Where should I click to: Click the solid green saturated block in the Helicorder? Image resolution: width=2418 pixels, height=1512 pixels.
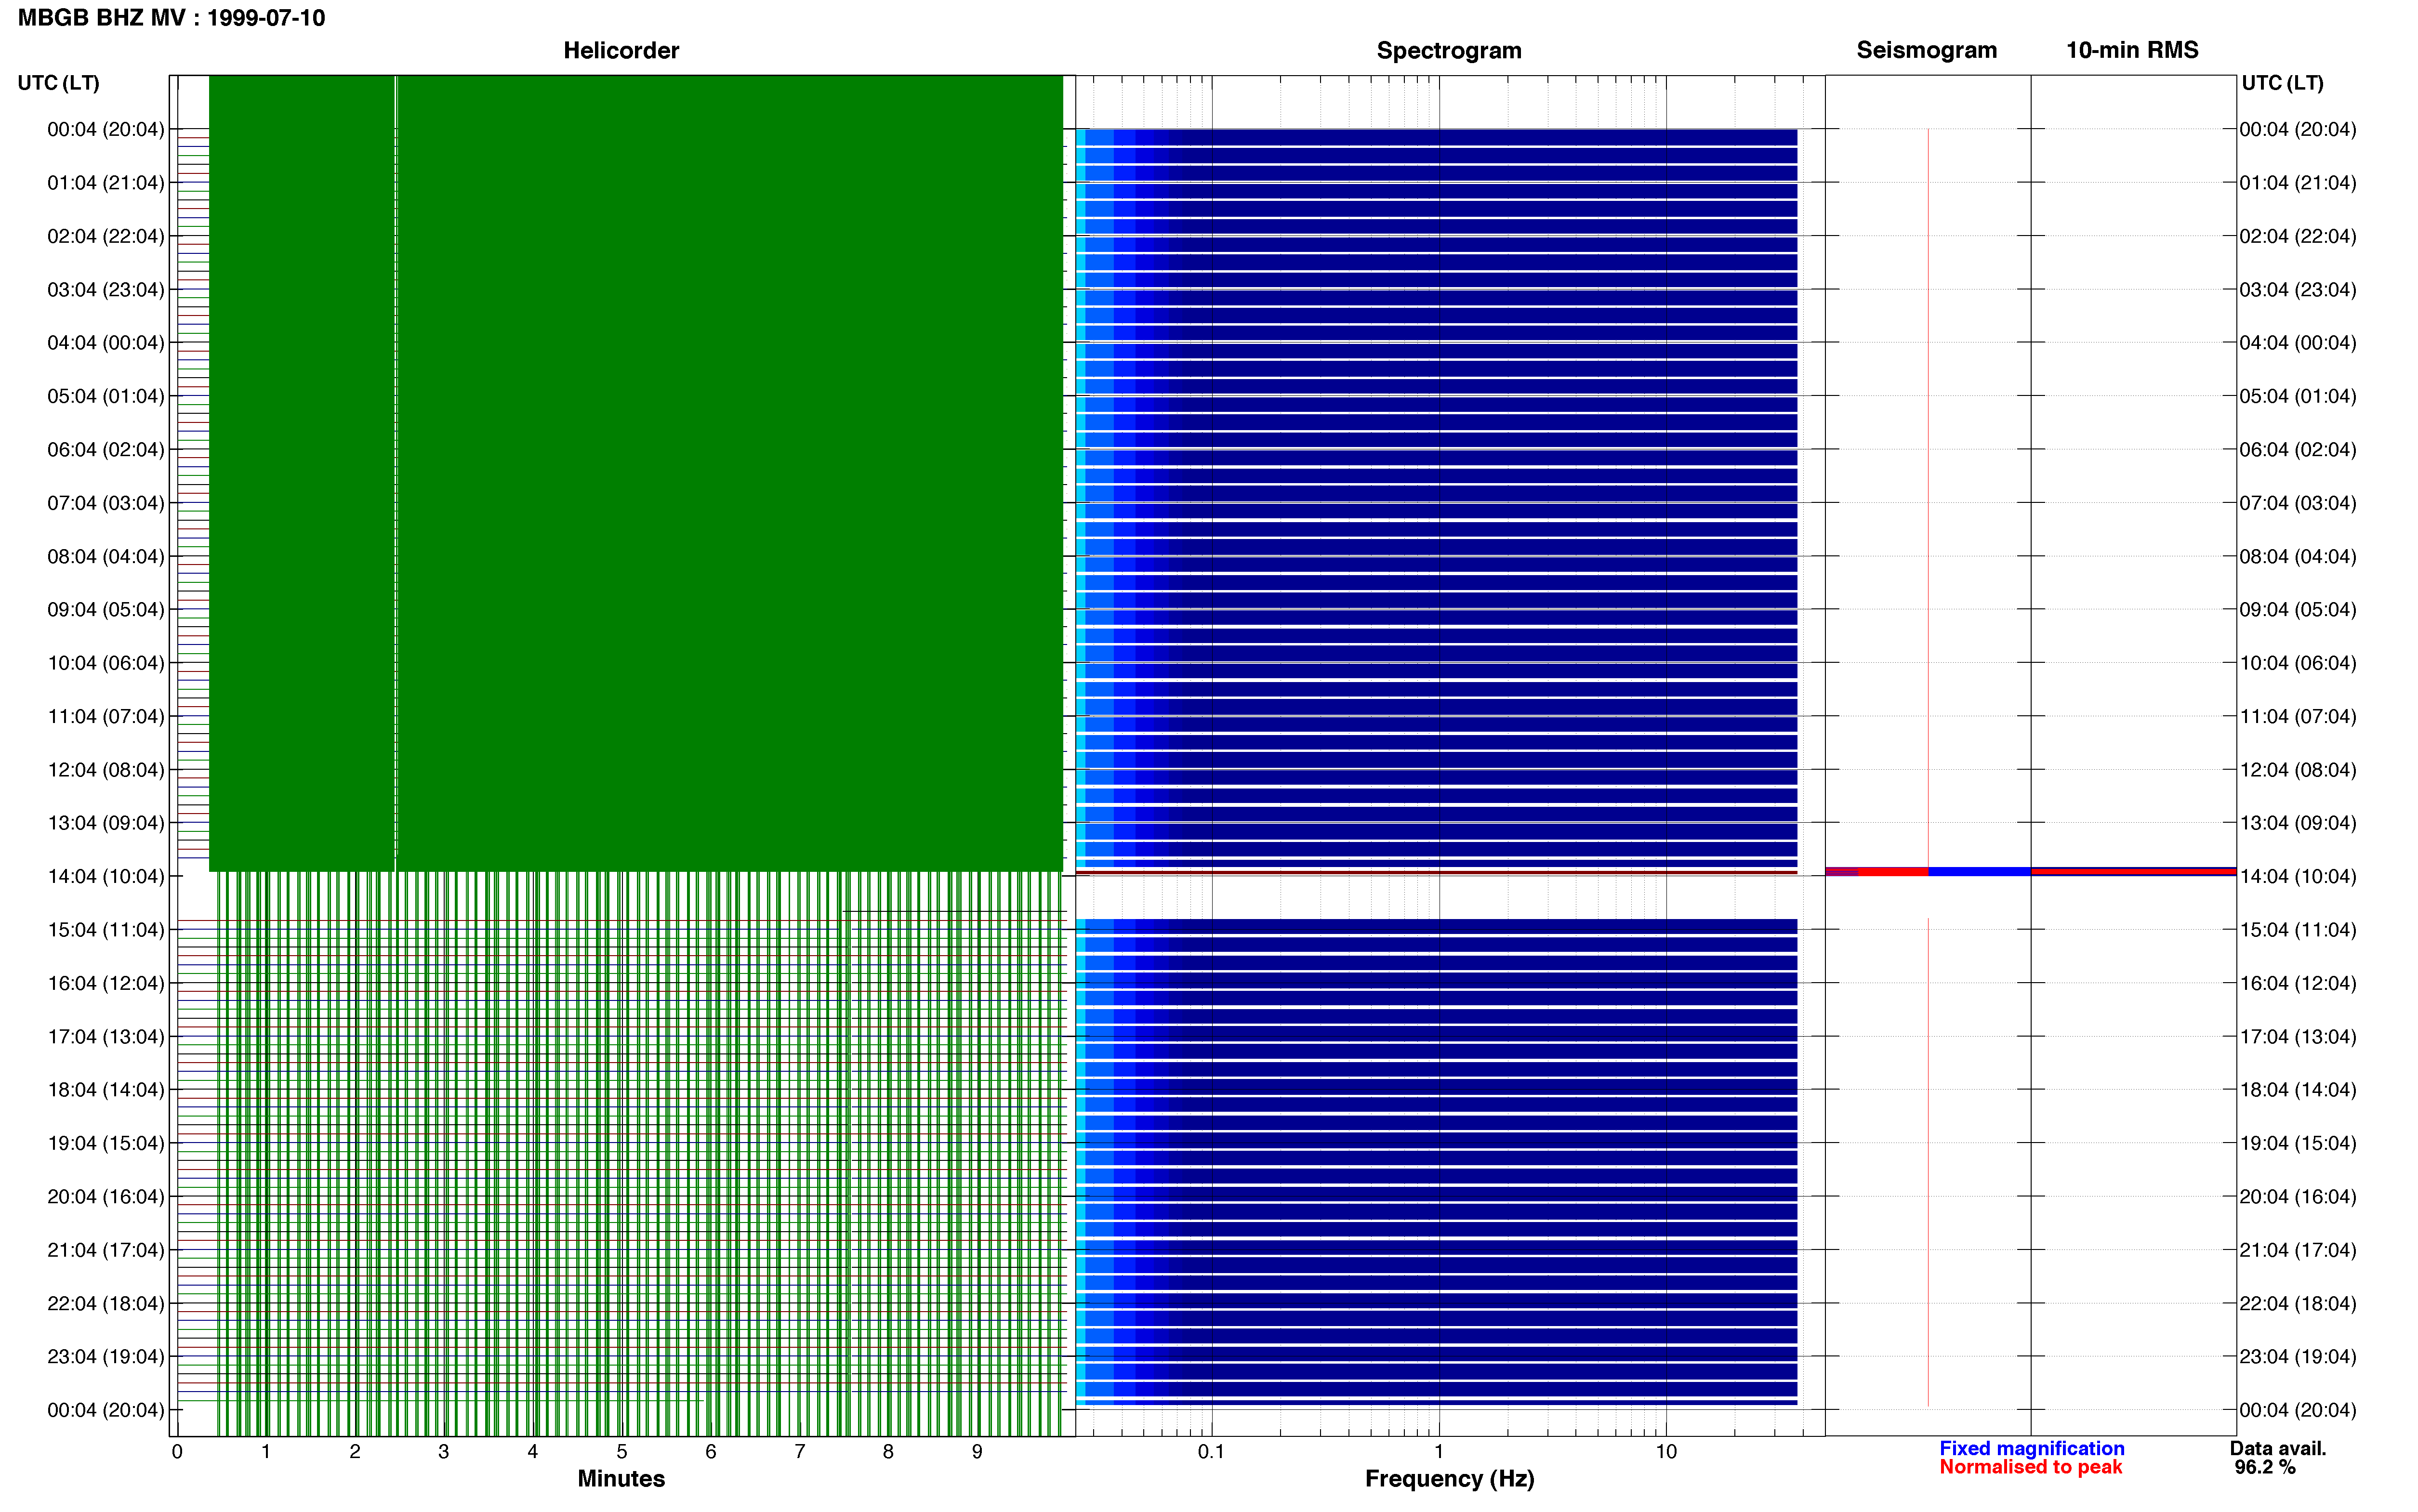tap(636, 473)
